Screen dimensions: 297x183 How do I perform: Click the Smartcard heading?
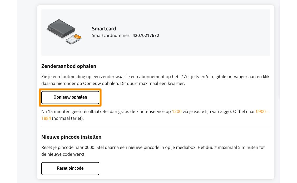coord(104,29)
